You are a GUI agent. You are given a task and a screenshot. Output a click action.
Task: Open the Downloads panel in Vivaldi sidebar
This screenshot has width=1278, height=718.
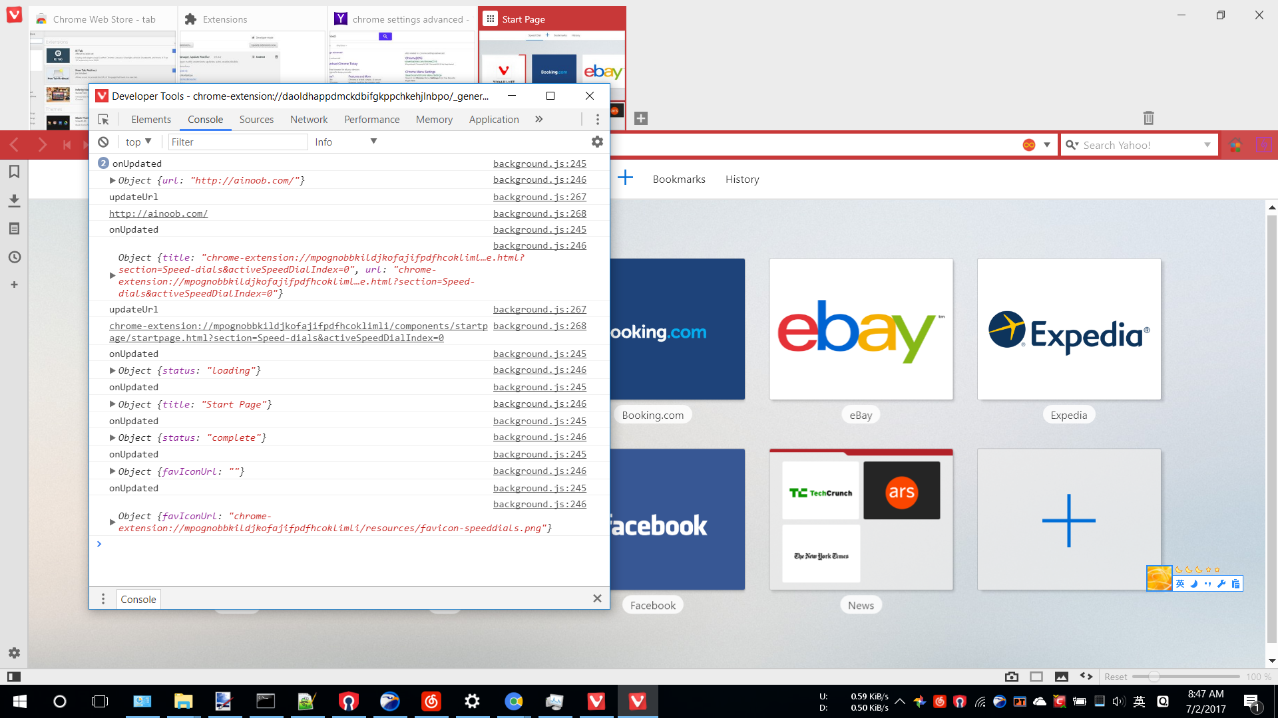click(14, 200)
